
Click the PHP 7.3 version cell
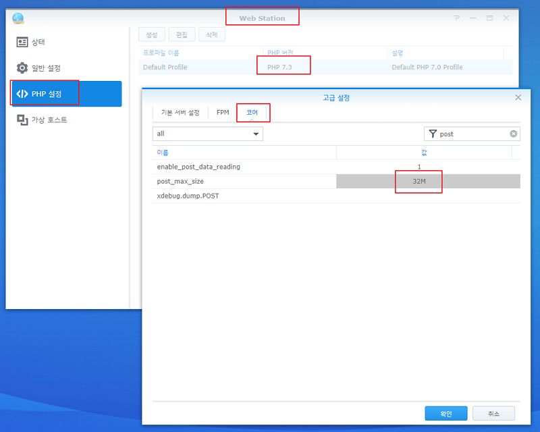[x=279, y=67]
